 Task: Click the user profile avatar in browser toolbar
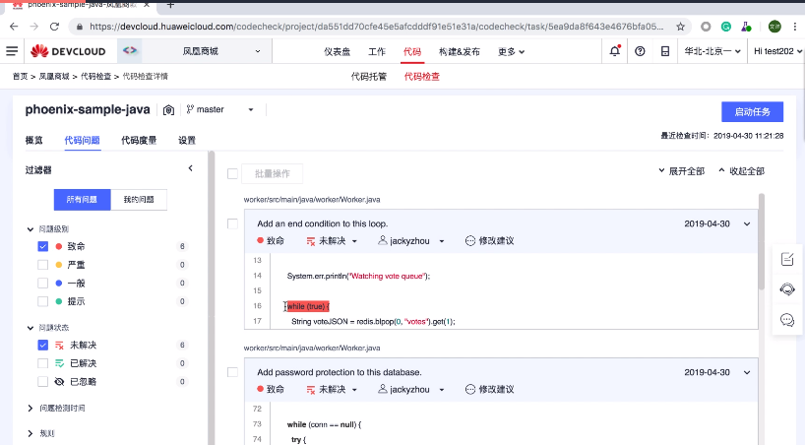pos(774,27)
